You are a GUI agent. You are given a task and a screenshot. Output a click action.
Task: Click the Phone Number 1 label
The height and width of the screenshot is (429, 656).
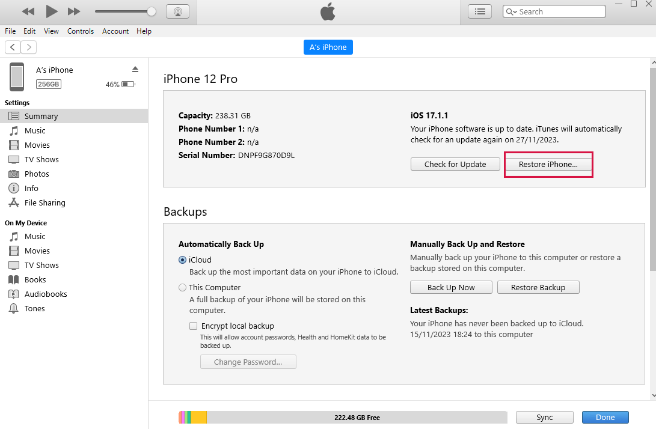[211, 129]
